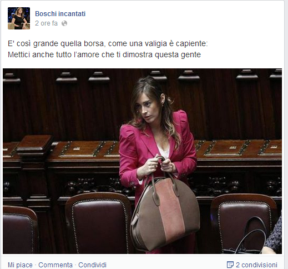
Task: Share the post via Condividi
Action: [92, 265]
